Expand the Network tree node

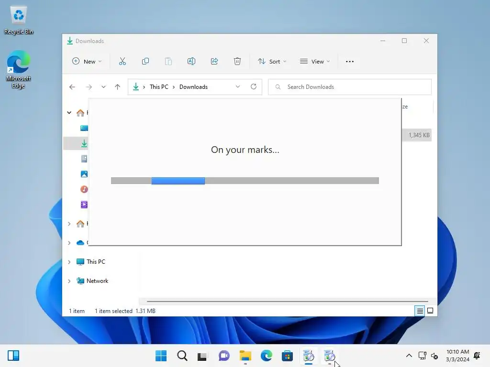[x=69, y=281]
